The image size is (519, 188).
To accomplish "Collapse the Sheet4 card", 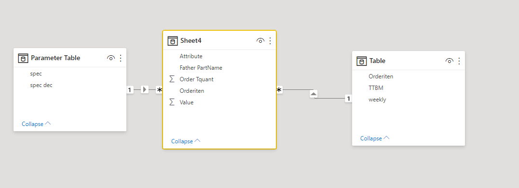I will [186, 141].
